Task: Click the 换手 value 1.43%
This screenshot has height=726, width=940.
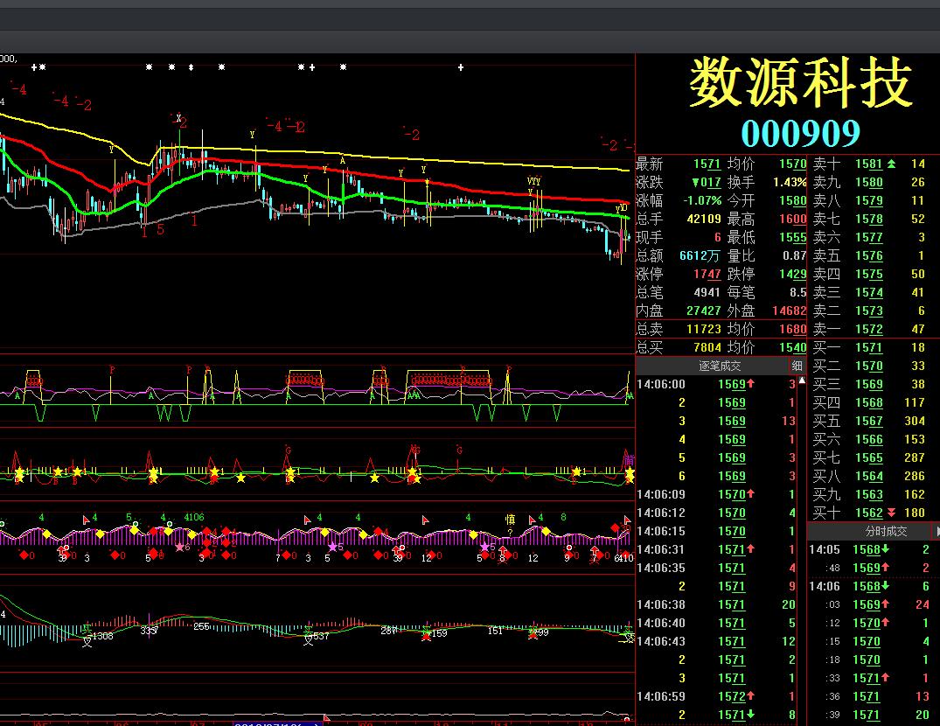Action: (790, 182)
